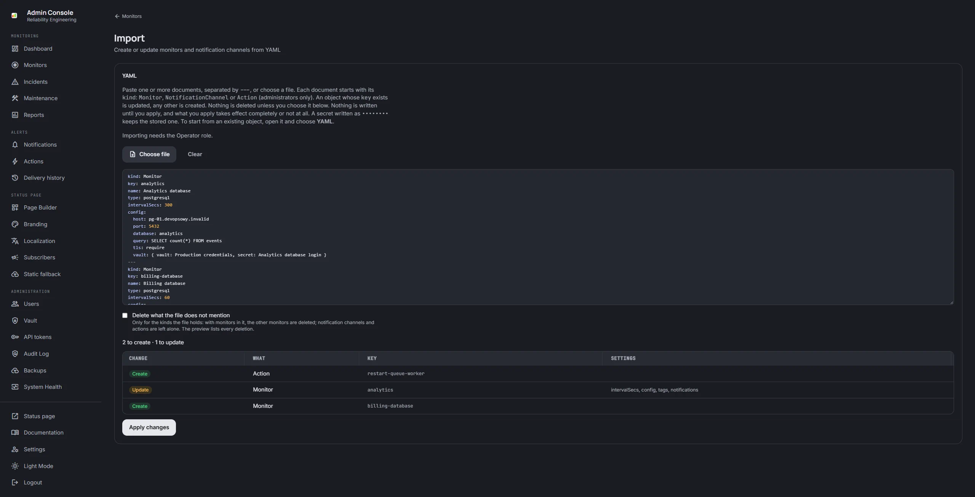Click the Monitors sidebar icon
The height and width of the screenshot is (497, 975).
15,65
